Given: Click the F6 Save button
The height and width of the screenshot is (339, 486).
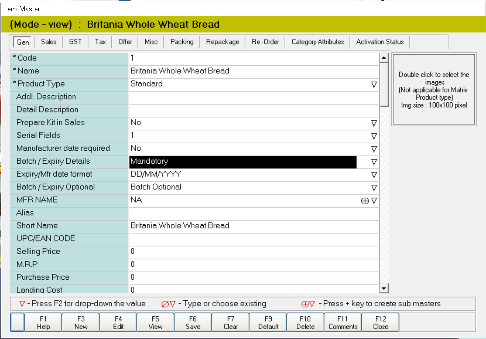Looking at the screenshot, I should click(193, 323).
